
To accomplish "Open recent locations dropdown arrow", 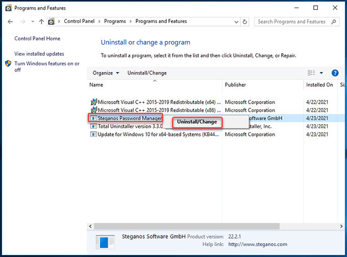I will tap(33, 21).
